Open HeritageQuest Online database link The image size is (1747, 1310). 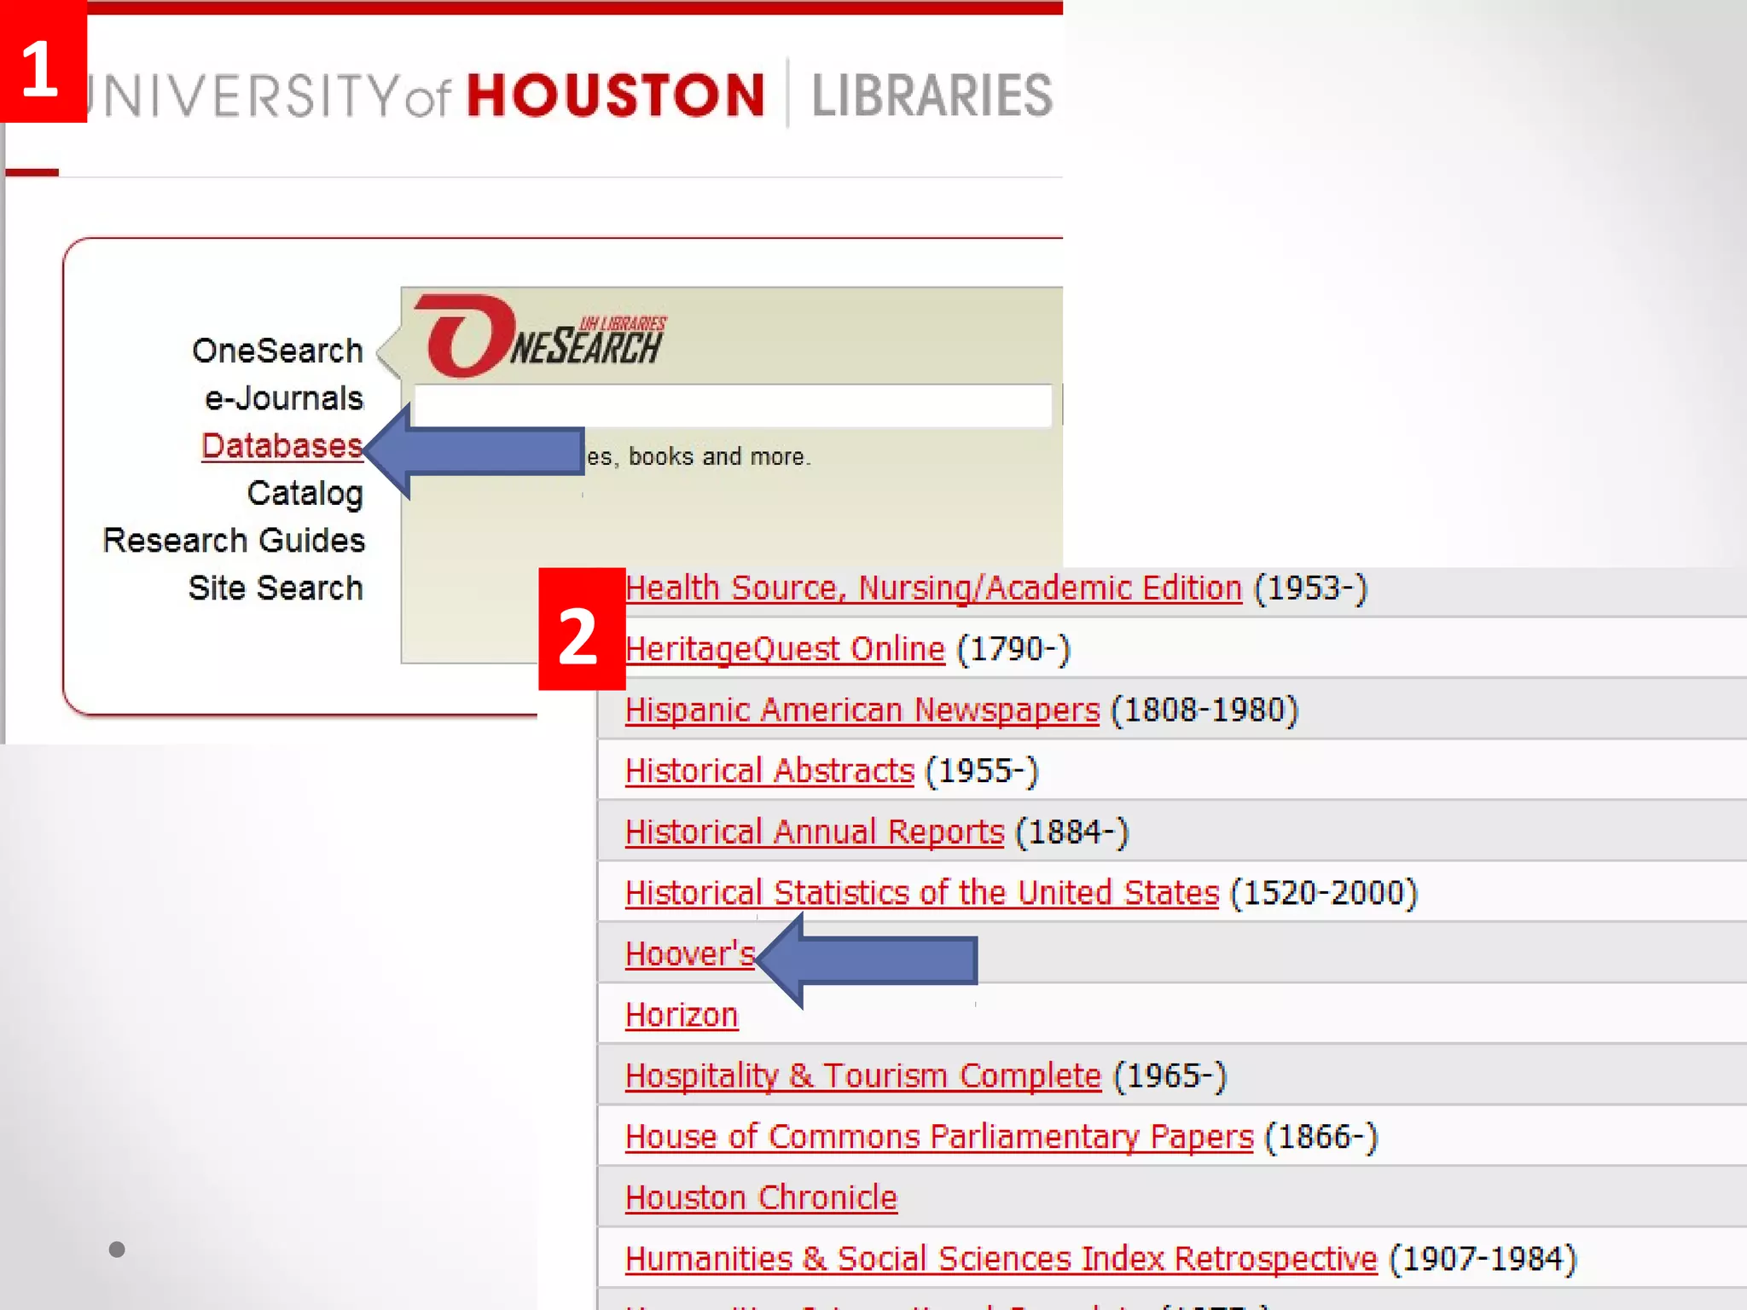click(x=785, y=650)
